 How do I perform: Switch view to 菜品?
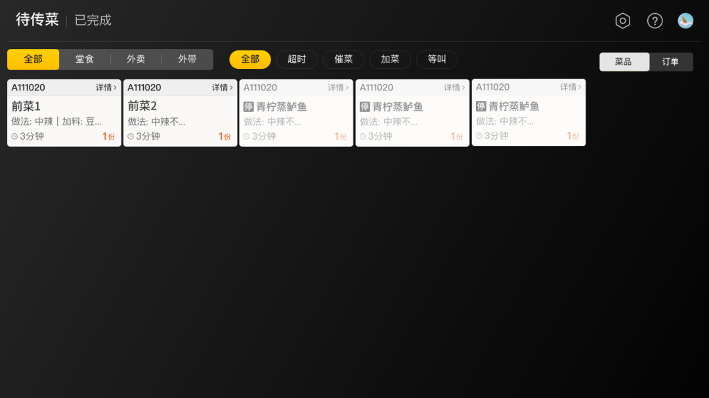tap(624, 62)
